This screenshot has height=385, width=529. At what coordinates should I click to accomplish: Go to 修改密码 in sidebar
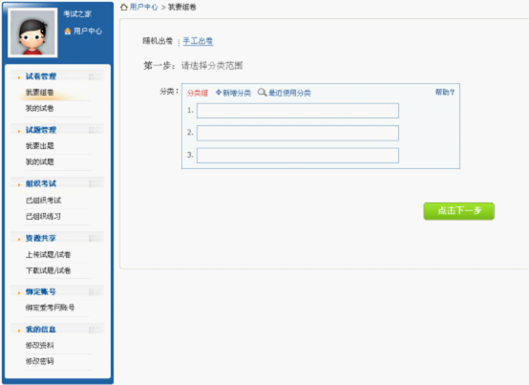[40, 361]
